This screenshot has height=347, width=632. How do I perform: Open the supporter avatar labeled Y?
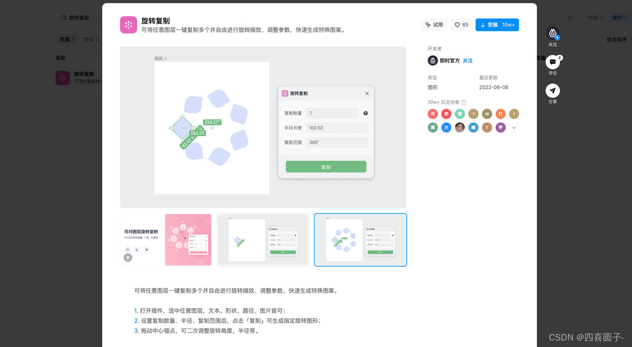pos(487,128)
